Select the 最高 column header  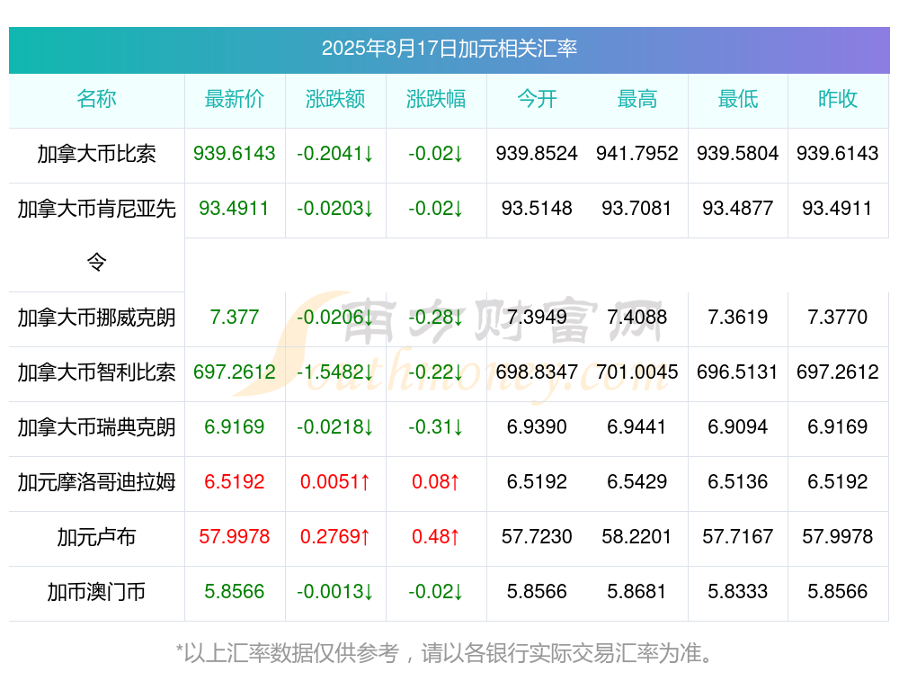point(637,99)
